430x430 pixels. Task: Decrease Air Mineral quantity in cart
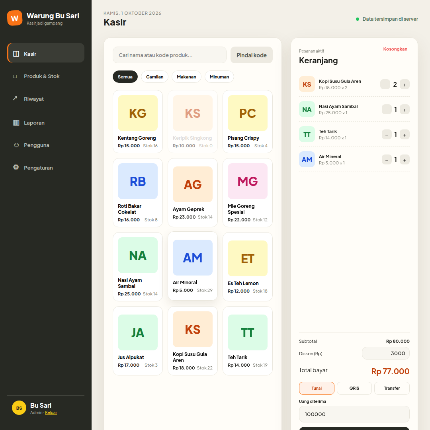click(387, 160)
